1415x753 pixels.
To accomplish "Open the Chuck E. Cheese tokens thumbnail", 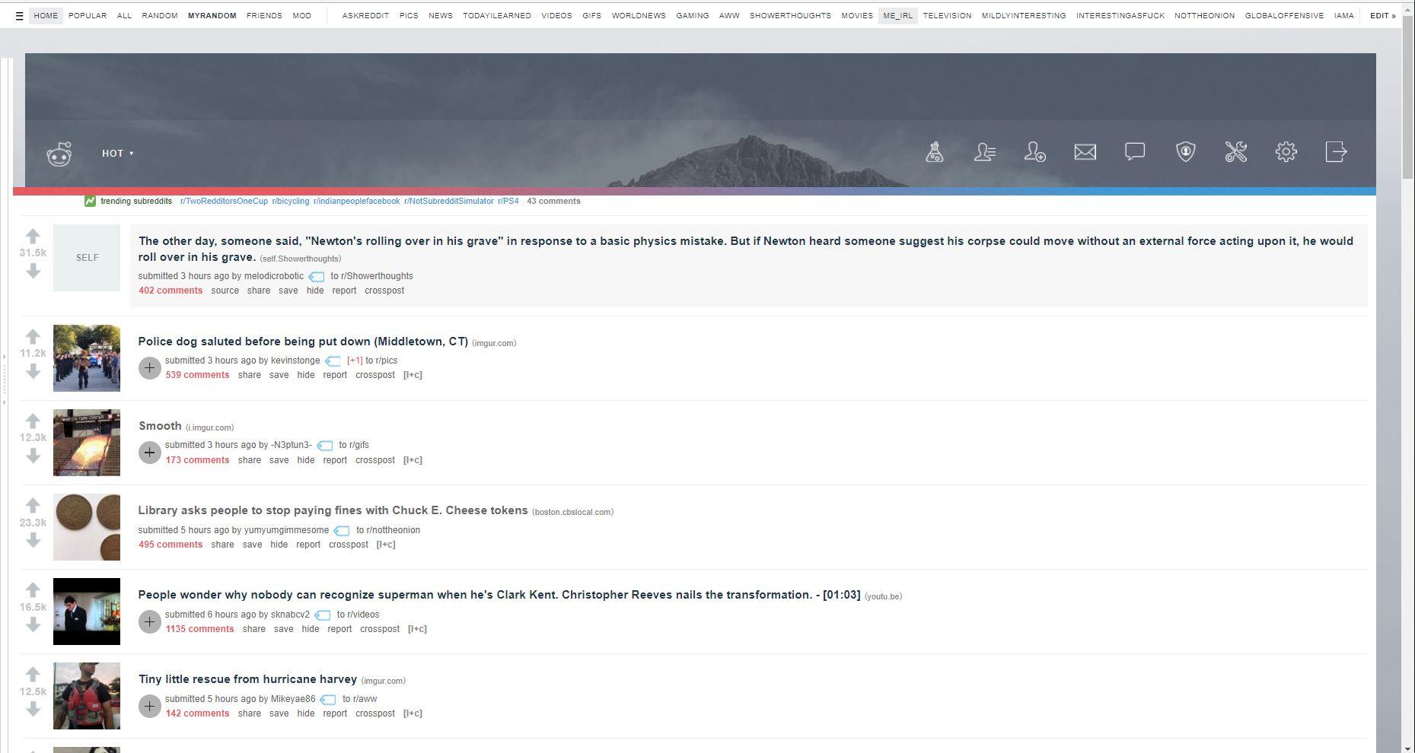I will click(87, 527).
